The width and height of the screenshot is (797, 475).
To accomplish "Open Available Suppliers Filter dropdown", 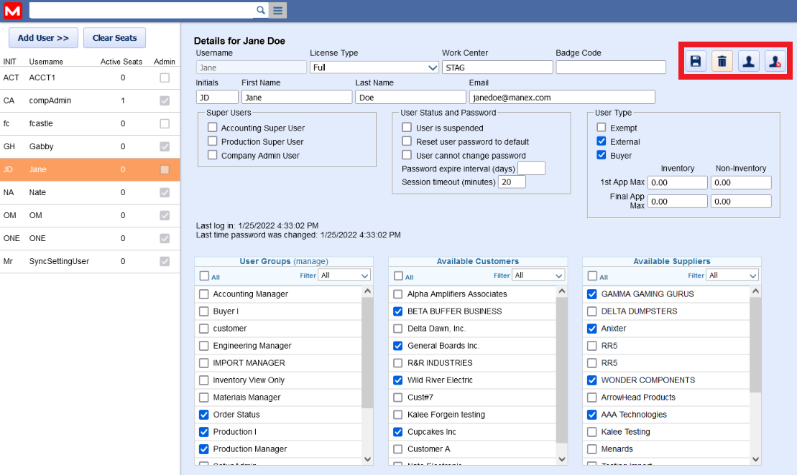I will (x=732, y=275).
